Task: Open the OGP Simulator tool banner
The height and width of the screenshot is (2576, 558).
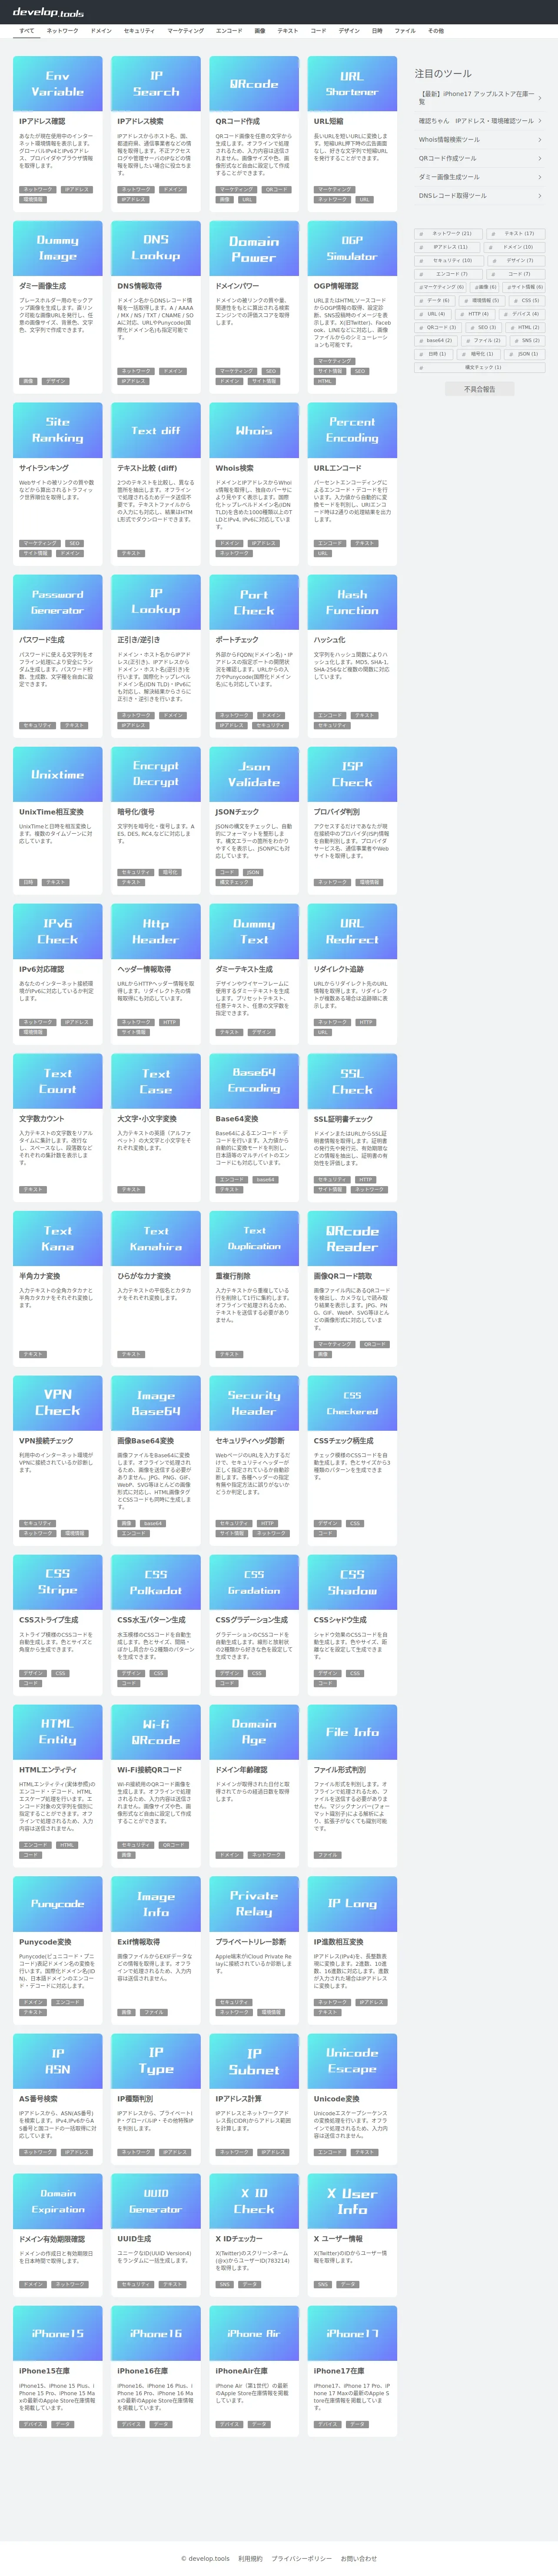Action: (x=352, y=248)
